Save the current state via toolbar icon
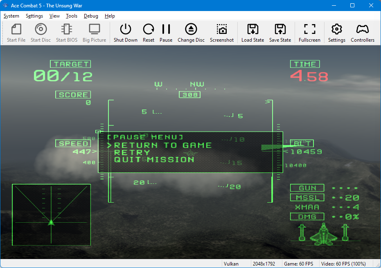Viewport: 381px width, 268px height. pyautogui.click(x=280, y=32)
